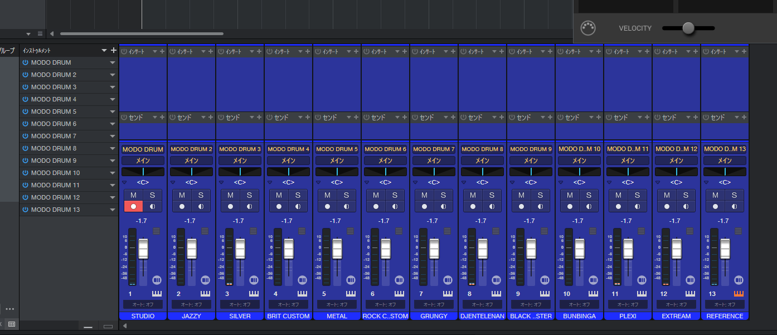Add new instrument with the plus icon
Image resolution: width=777 pixels, height=335 pixels.
[x=114, y=50]
